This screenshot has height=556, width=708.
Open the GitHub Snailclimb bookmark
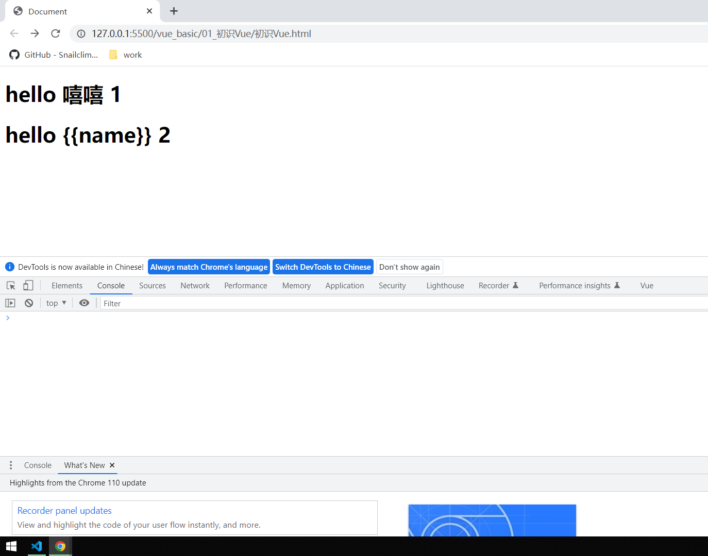(x=54, y=55)
